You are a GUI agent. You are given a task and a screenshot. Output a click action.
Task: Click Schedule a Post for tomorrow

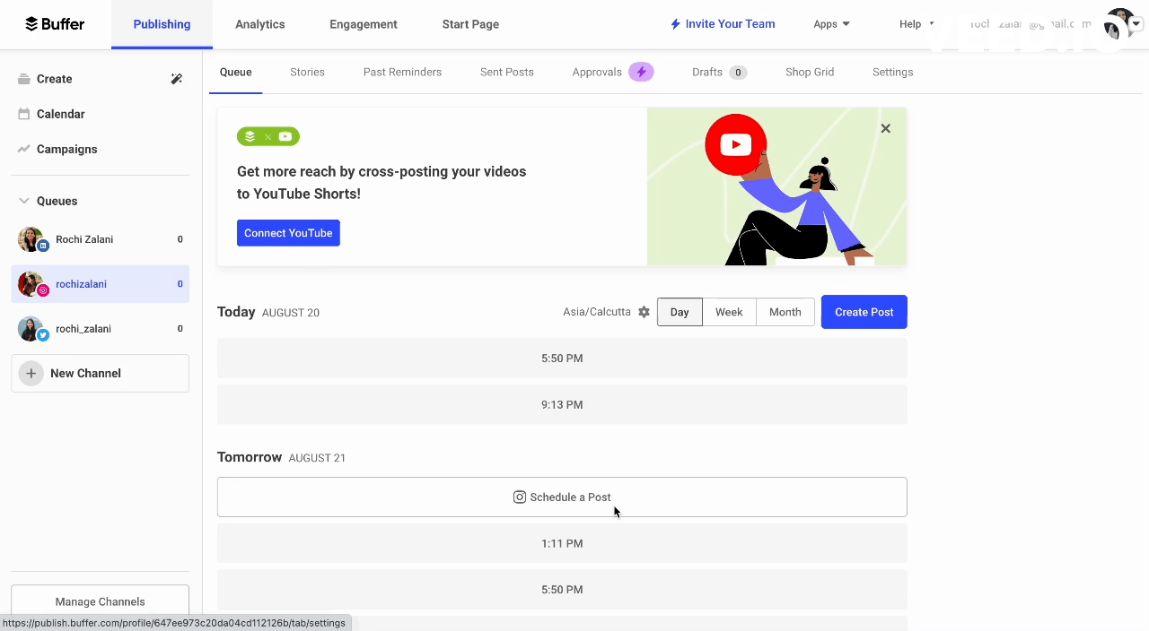click(562, 497)
